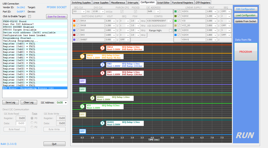The image size is (268, 148).
Task: Click the Load Configuration button
Action: coord(246,15)
